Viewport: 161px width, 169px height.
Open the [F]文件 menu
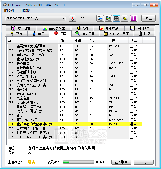pos(9,11)
